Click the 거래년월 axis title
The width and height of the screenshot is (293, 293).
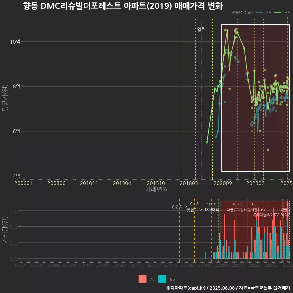tap(156, 189)
